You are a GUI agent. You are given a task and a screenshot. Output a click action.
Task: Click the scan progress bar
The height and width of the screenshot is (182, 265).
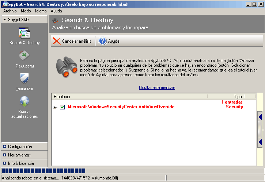click(43, 171)
